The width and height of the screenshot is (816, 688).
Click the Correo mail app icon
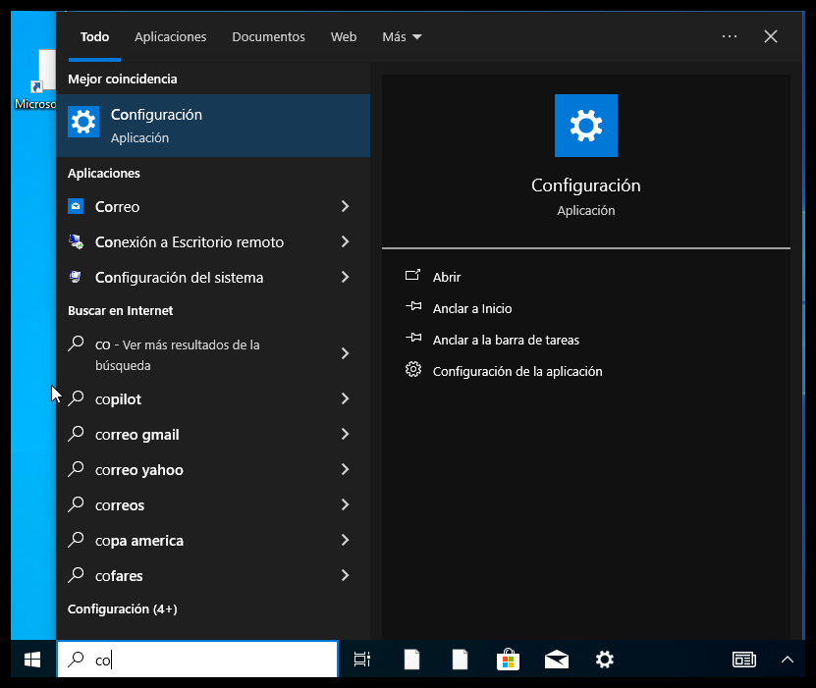coord(76,206)
